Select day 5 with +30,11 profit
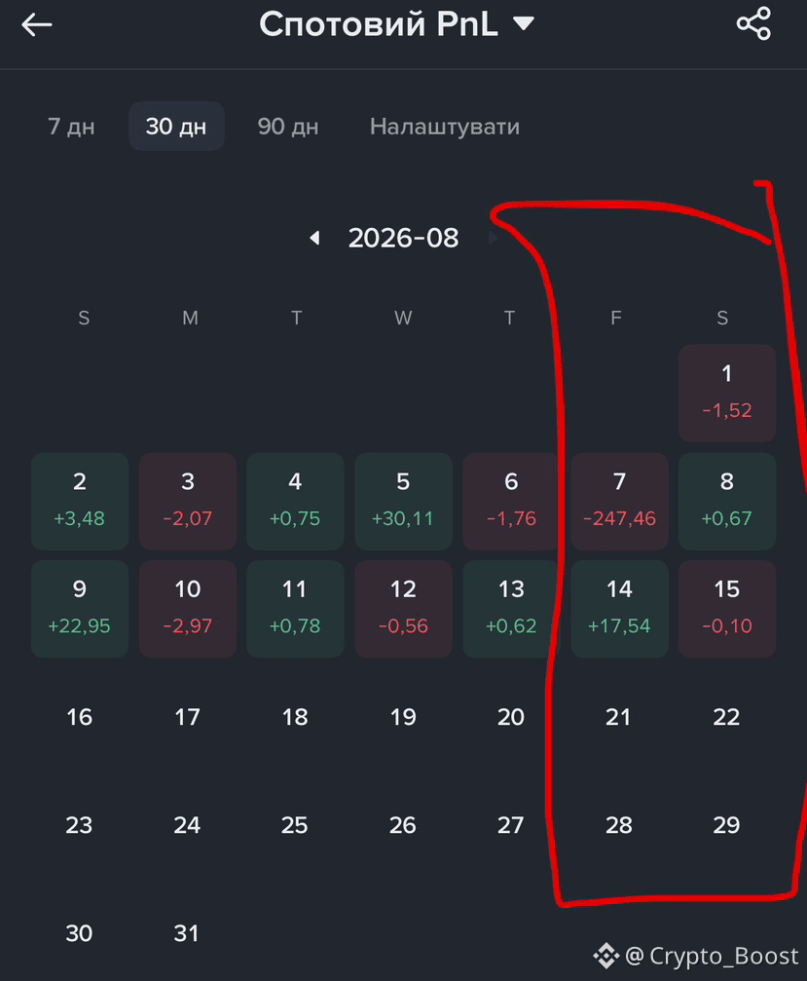Image resolution: width=807 pixels, height=981 pixels. 403,501
